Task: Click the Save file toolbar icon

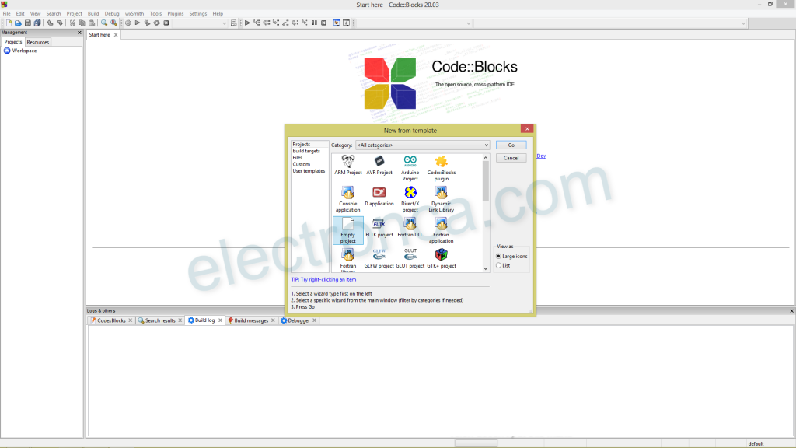Action: coord(28,23)
